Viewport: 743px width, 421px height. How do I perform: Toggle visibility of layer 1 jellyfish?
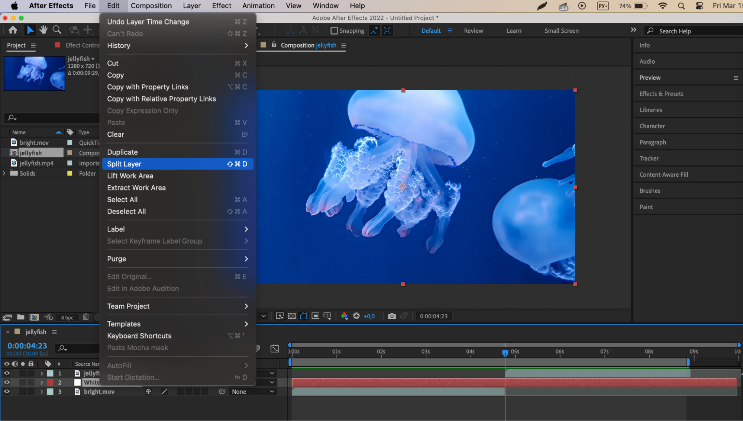click(7, 373)
